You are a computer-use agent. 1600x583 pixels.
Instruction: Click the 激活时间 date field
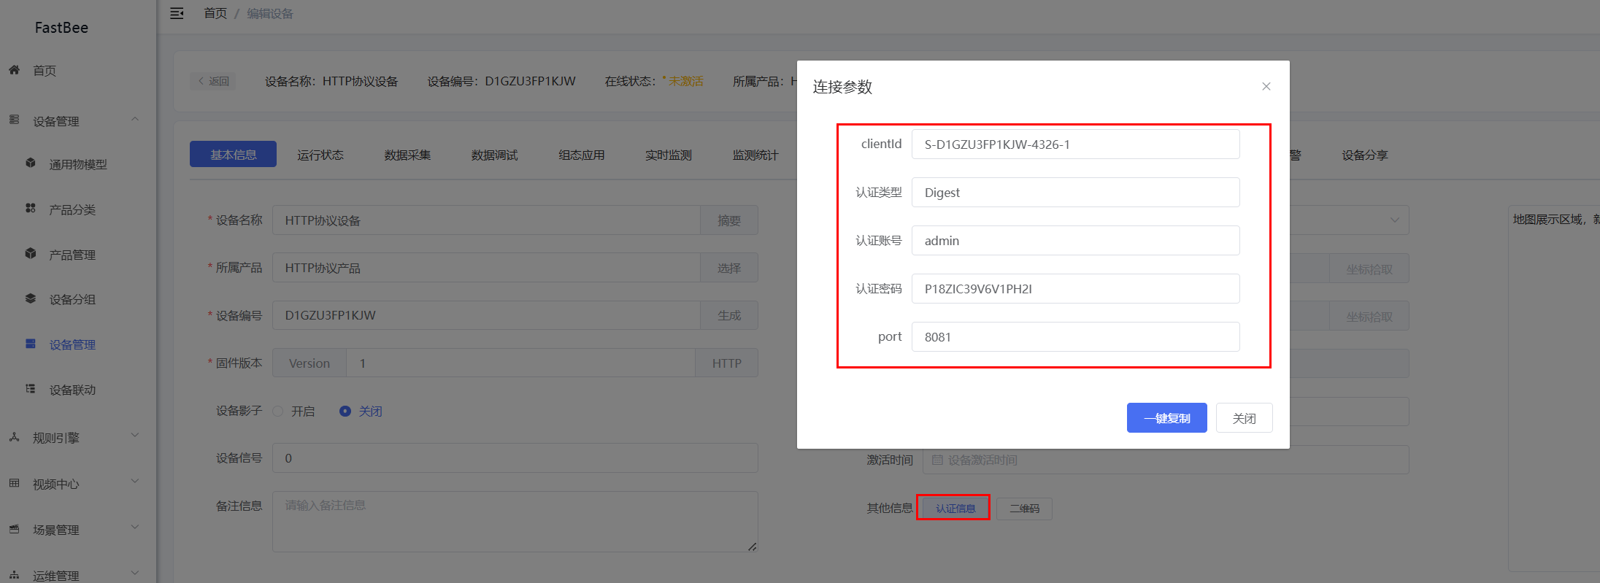(x=1166, y=460)
